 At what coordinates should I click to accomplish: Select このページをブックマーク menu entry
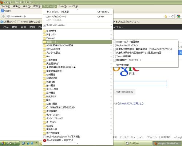click(x=78, y=16)
